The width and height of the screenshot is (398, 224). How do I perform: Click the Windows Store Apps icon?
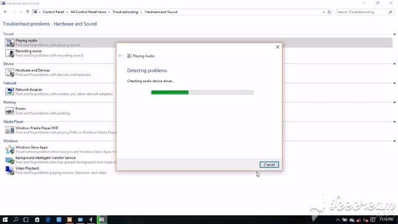(10, 149)
